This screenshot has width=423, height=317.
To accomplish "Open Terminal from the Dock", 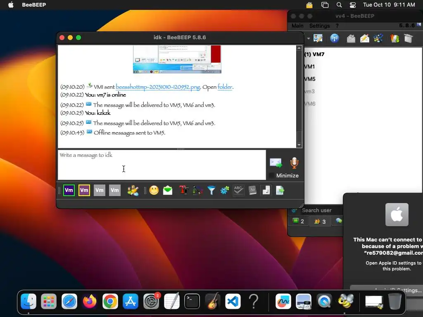I will click(x=192, y=301).
